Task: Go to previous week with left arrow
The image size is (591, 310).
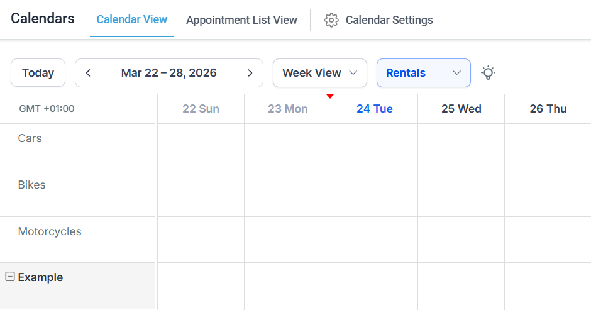Action: click(x=88, y=73)
